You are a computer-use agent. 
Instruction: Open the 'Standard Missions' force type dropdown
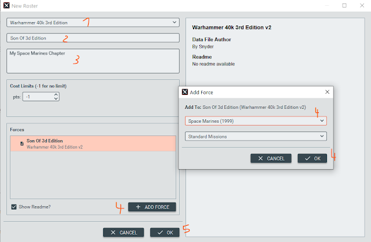click(x=256, y=137)
